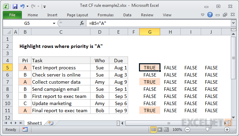The height and width of the screenshot is (136, 239).
Task: Click the zoom slider handle
Action: (x=207, y=130)
